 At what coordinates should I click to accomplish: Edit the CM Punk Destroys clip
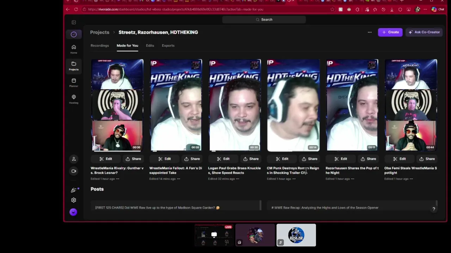(282, 159)
